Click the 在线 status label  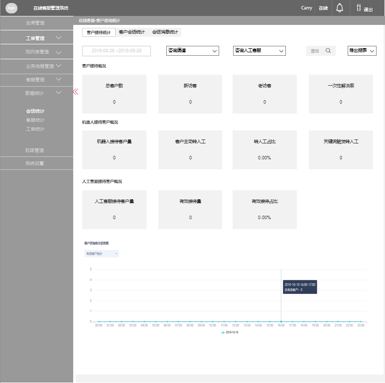click(323, 8)
